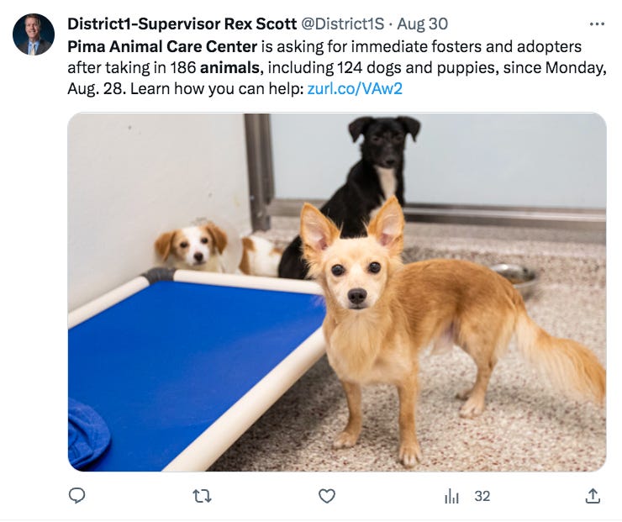Screen dimensions: 622x522
Task: Click the bold word animals in the tweet
Action: [229, 67]
